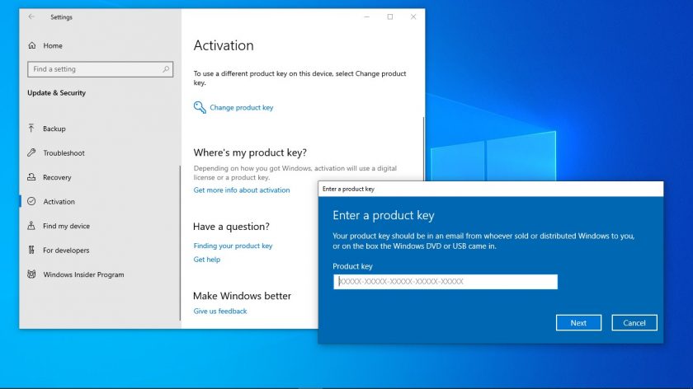Click the 'Make Windows better' heading
This screenshot has height=389, width=693.
coord(243,296)
